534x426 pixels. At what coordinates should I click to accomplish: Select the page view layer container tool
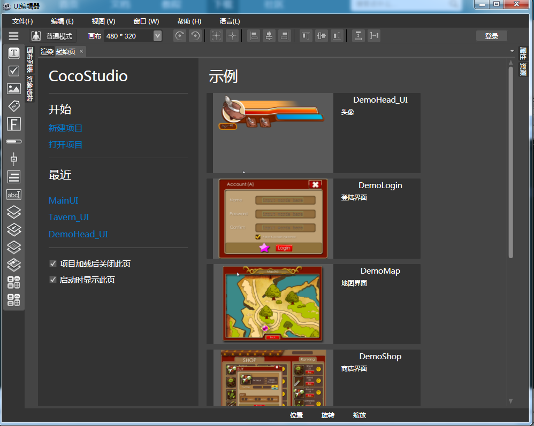click(x=13, y=265)
